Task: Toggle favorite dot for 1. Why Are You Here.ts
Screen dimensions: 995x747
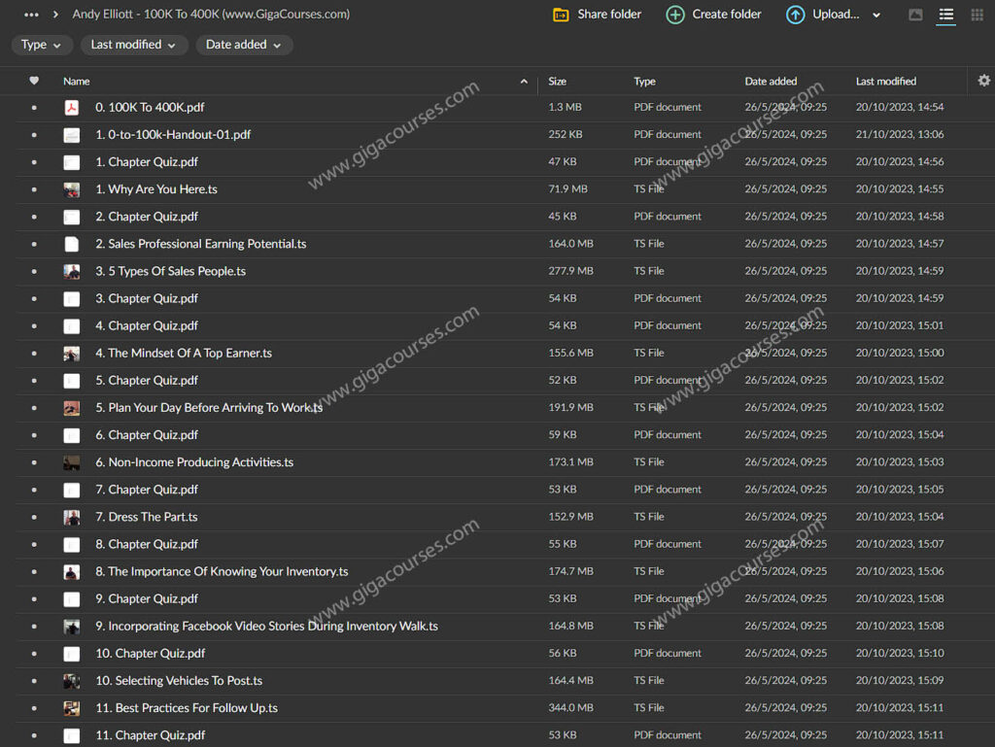Action: (34, 189)
